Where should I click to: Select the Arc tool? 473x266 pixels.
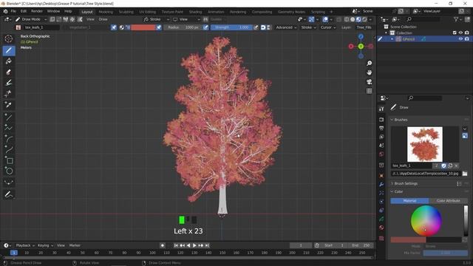[9, 139]
